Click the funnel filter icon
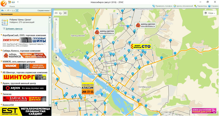The width and height of the screenshot is (219, 116). click(x=4, y=29)
